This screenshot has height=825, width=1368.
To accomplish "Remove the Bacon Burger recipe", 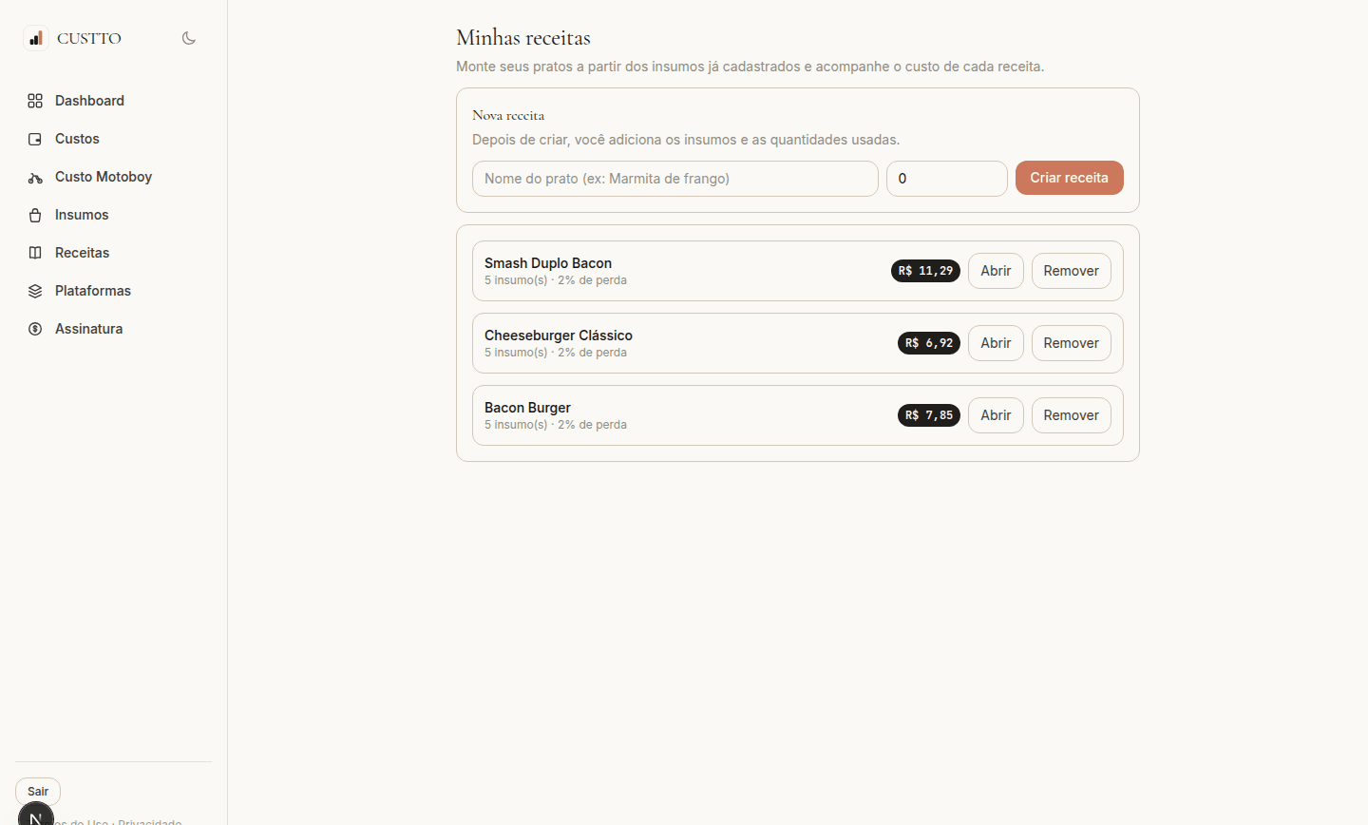I will click(1072, 415).
